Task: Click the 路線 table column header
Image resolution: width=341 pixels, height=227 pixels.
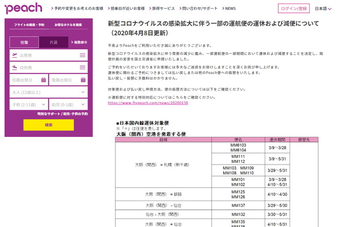Action: 164,140
